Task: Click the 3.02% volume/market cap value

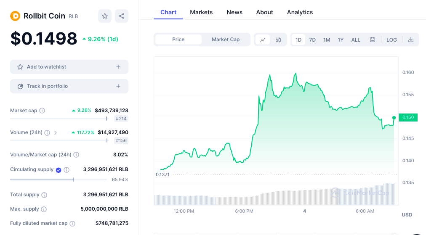Action: point(121,155)
